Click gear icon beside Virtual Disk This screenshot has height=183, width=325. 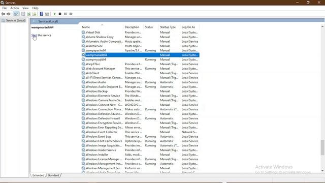pyautogui.click(x=83, y=32)
